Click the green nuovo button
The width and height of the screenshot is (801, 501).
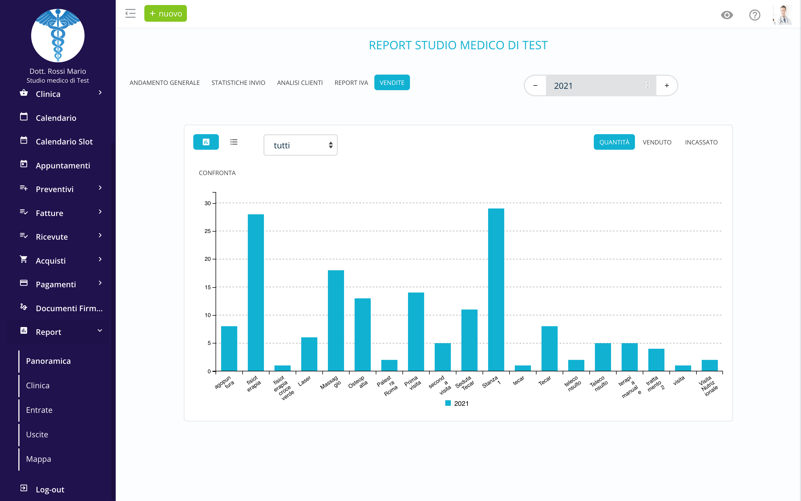[x=165, y=14]
